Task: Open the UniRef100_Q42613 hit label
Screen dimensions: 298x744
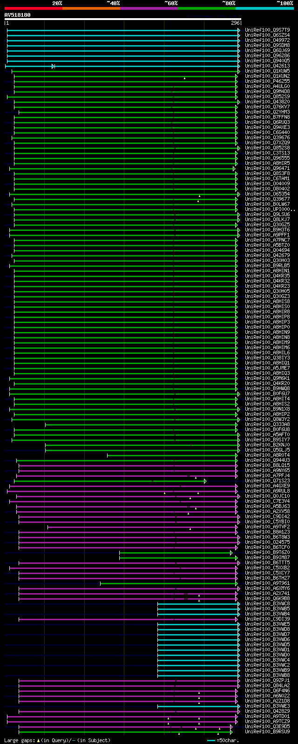Action: (x=267, y=66)
